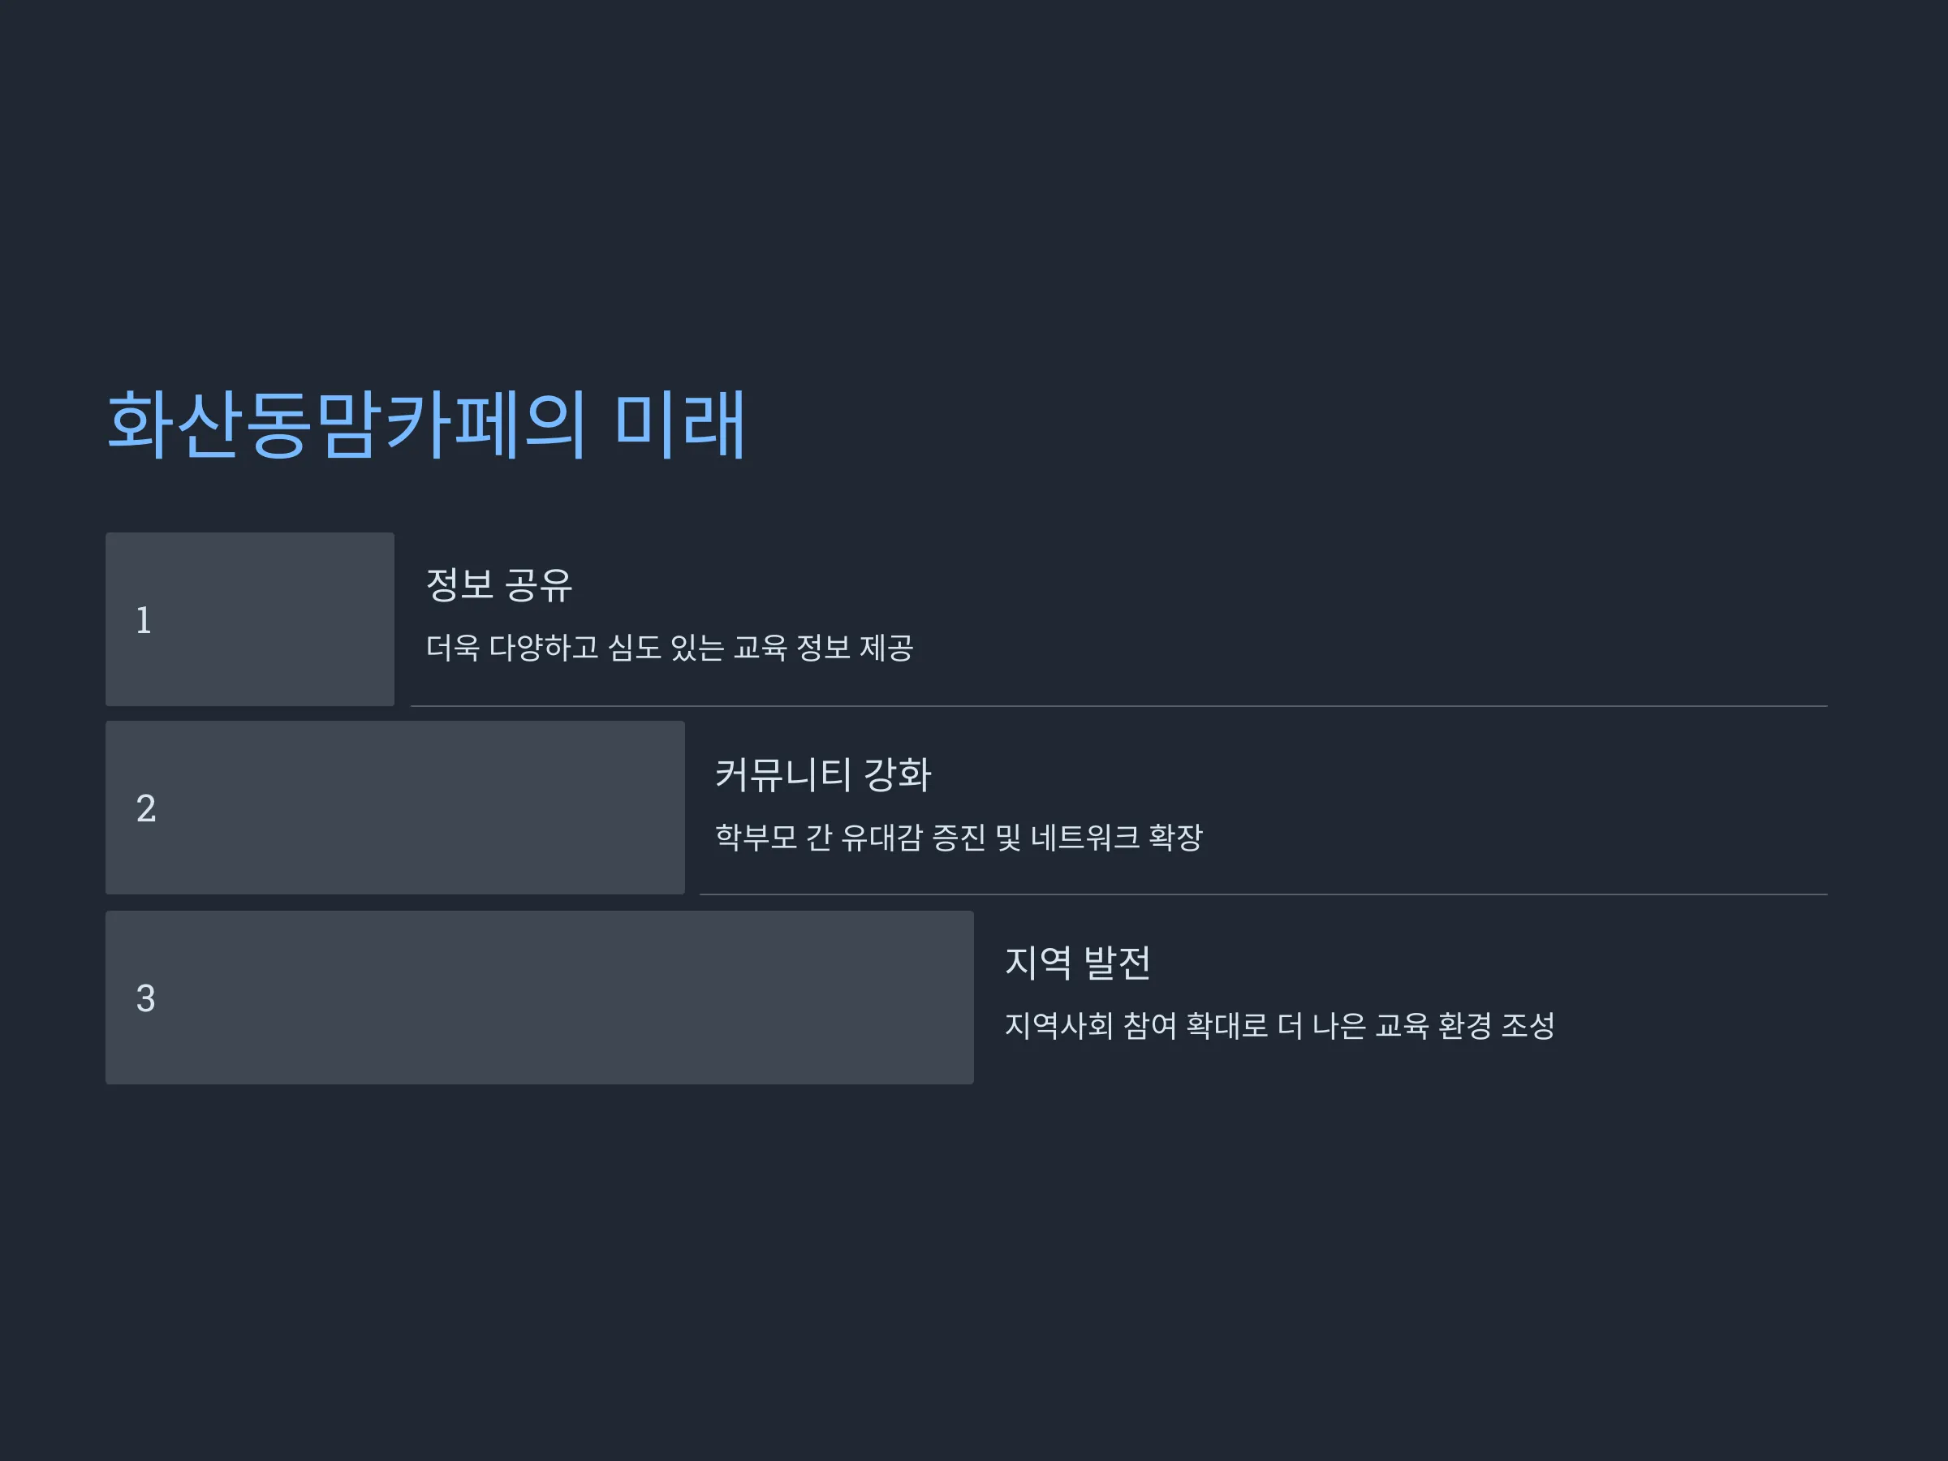This screenshot has width=1948, height=1461.
Task: Click the word 공유 in first heading
Action: pyautogui.click(x=539, y=584)
